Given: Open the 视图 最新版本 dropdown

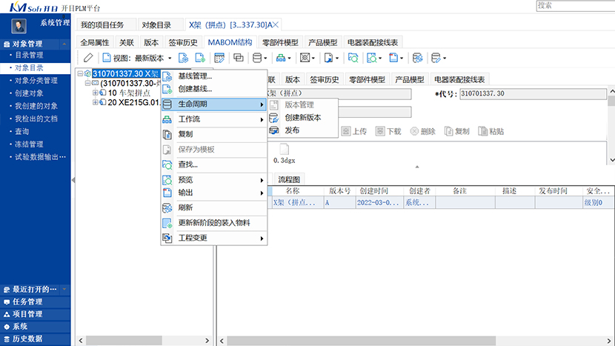Looking at the screenshot, I should tap(138, 58).
